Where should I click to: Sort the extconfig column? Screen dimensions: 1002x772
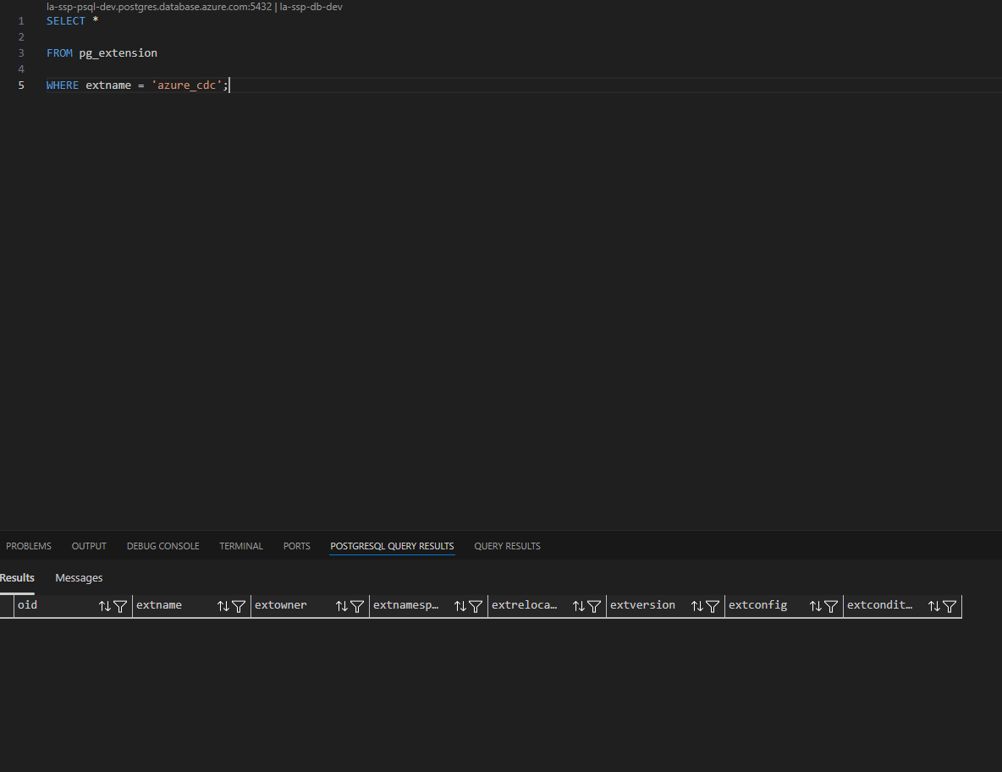tap(816, 606)
